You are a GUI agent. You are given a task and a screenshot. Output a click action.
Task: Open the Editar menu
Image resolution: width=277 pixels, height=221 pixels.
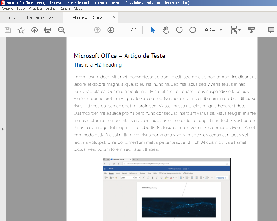(21, 9)
